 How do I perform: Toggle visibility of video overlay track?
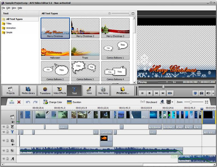4,140
